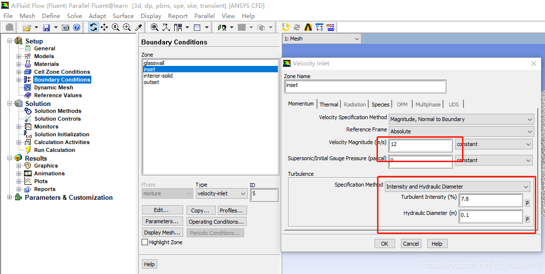Click the gray solid box toolbar icon
Image resolution: width=545 pixels, height=274 pixels.
(x=242, y=27)
